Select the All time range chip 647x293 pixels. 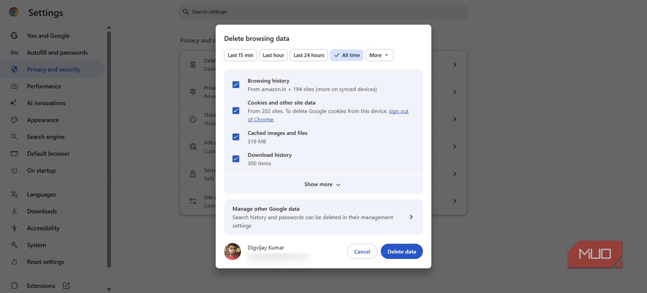(347, 55)
